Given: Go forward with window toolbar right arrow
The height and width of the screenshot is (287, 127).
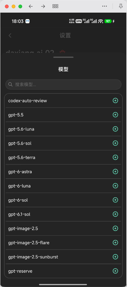Looking at the screenshot, I should (x=43, y=6).
